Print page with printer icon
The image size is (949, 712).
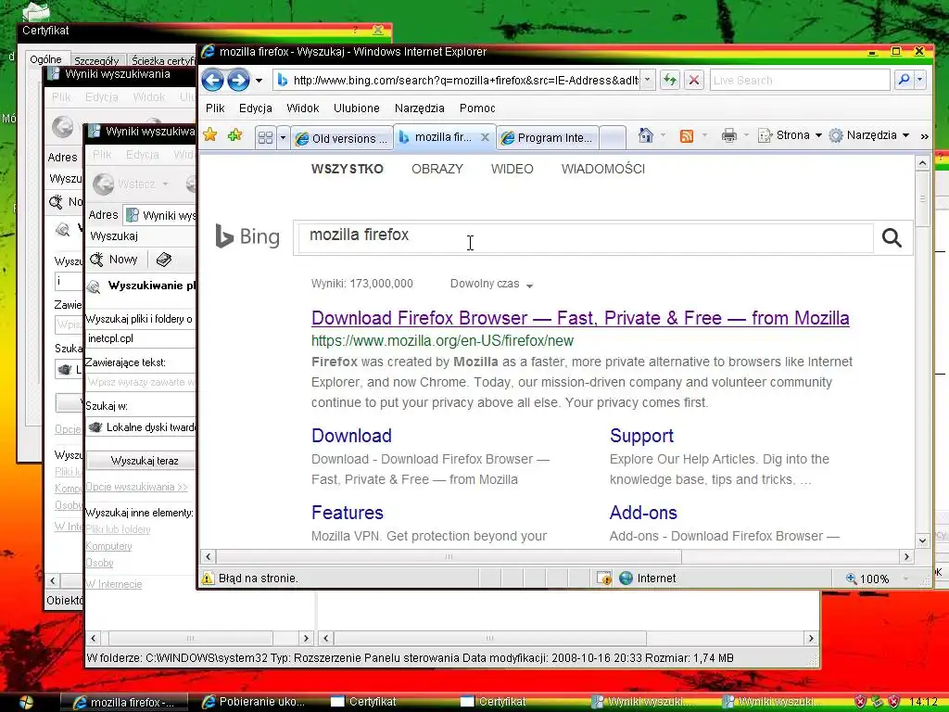pyautogui.click(x=728, y=135)
